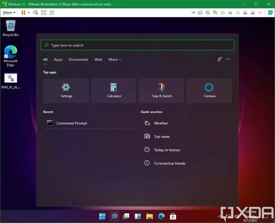Viewport: 275px width, 223px height.
Task: Click the hard disk icon in VMware toolbar
Action: [x=200, y=13]
